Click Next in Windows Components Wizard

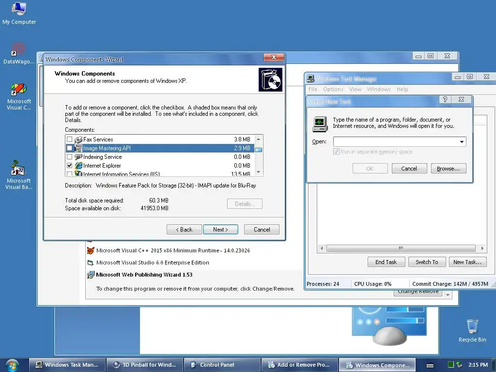click(220, 229)
